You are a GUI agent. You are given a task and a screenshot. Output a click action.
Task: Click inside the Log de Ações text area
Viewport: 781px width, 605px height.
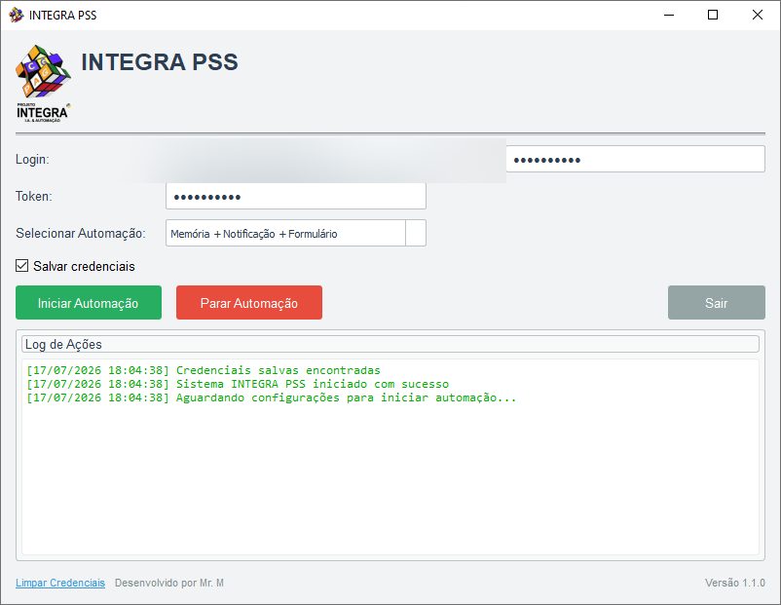[x=390, y=457]
